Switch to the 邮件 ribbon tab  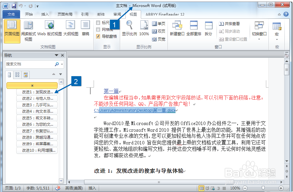pyautogui.click(x=101, y=14)
